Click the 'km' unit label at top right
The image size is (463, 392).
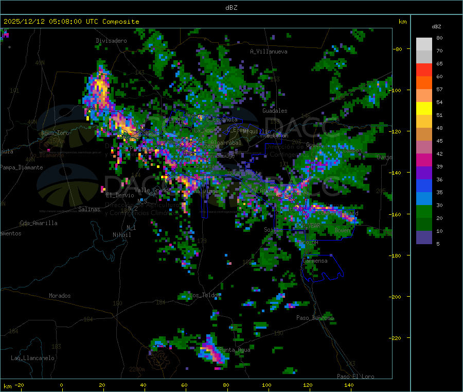402,22
